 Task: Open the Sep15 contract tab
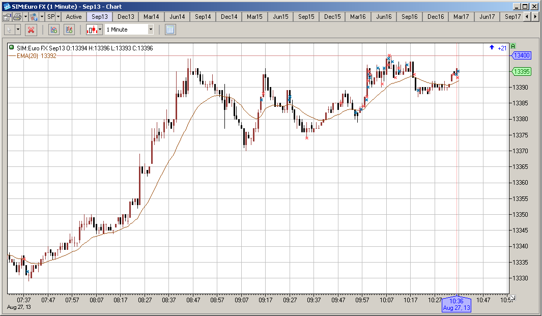[306, 17]
